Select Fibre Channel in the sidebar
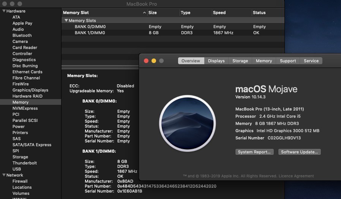The width and height of the screenshot is (341, 199). [x=26, y=78]
